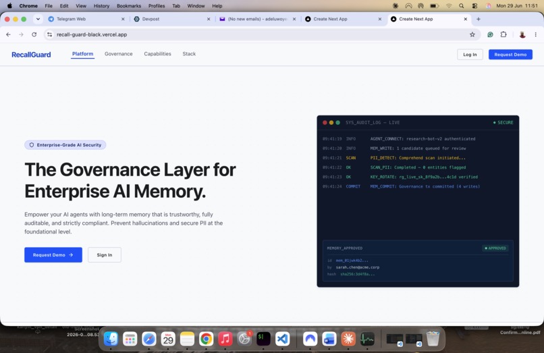Open the Profiles menu
This screenshot has height=353, width=544.
[157, 6]
